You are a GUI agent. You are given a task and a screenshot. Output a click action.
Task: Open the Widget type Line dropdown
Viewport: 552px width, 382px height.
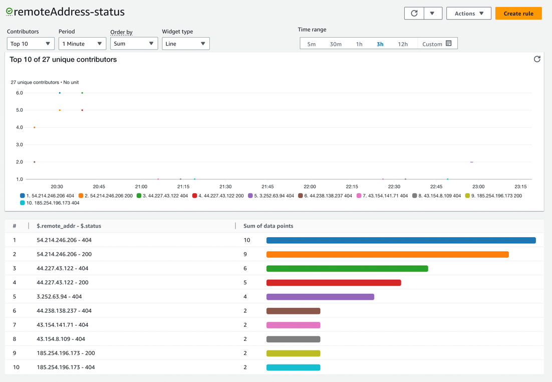pos(185,44)
